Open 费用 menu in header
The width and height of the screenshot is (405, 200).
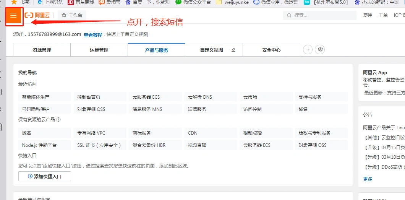pyautogui.click(x=368, y=15)
